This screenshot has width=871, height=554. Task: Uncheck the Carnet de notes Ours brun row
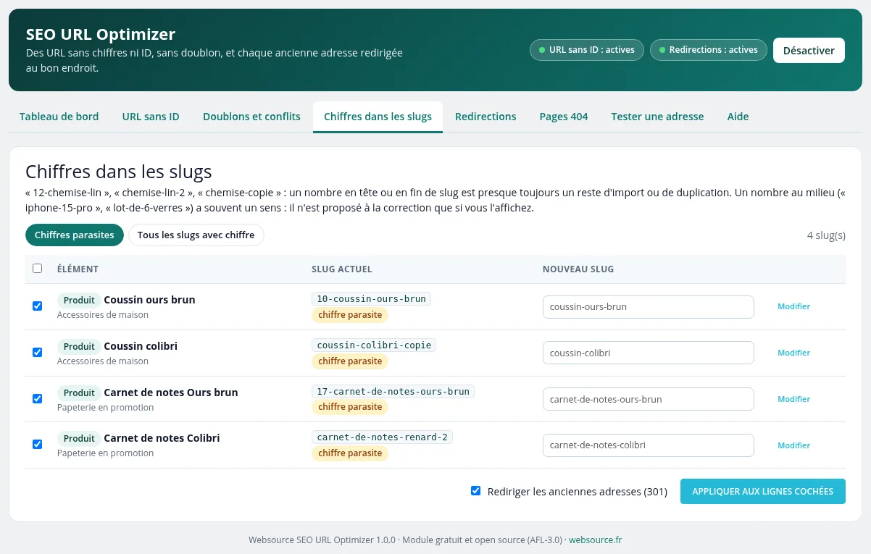point(38,399)
